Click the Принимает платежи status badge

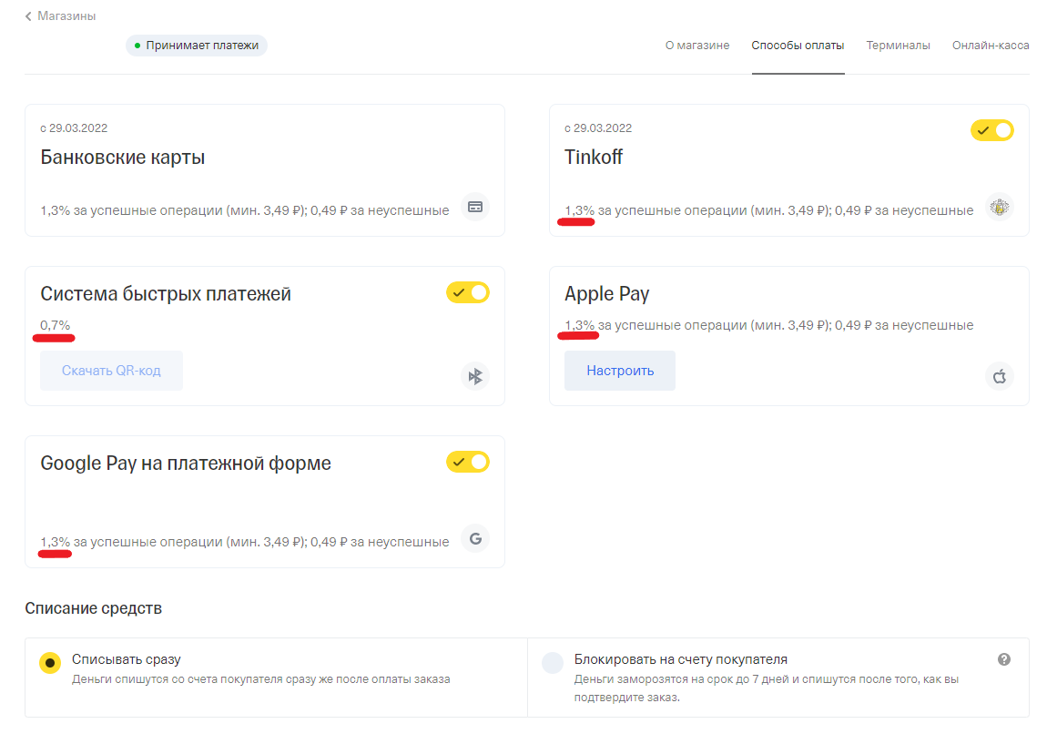pyautogui.click(x=197, y=45)
